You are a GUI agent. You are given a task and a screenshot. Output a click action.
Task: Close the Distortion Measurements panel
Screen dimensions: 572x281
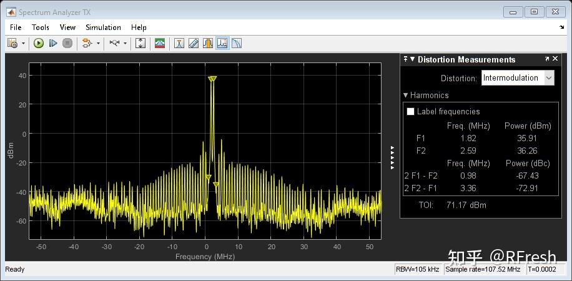point(555,59)
